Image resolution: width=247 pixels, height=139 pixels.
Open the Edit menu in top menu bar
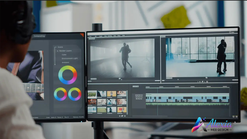(x=95, y=36)
